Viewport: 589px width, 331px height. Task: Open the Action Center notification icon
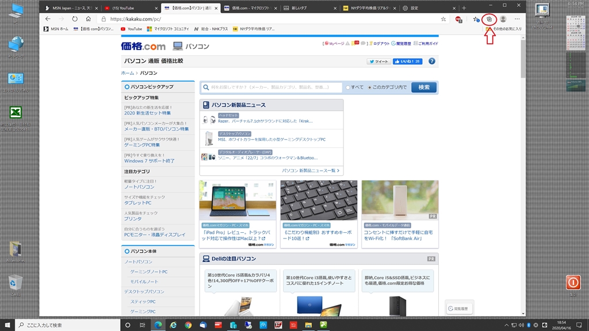coord(579,325)
